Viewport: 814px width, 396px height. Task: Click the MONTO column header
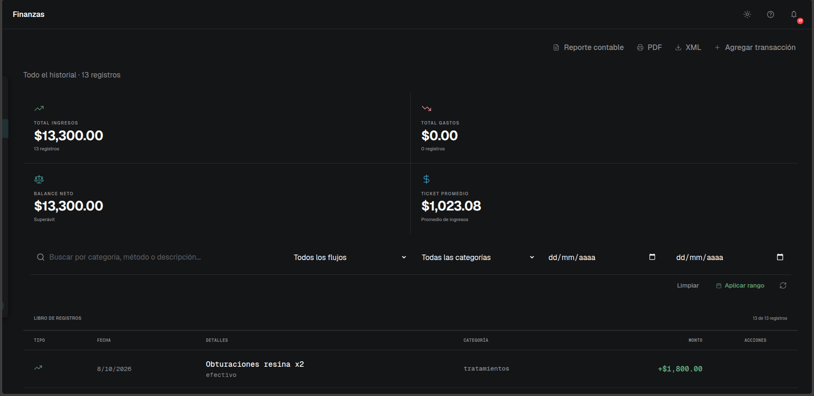(x=695, y=340)
